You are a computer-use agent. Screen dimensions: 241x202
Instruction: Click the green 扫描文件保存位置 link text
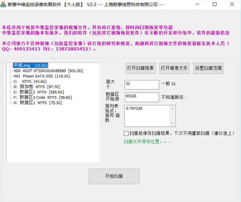(x=147, y=141)
